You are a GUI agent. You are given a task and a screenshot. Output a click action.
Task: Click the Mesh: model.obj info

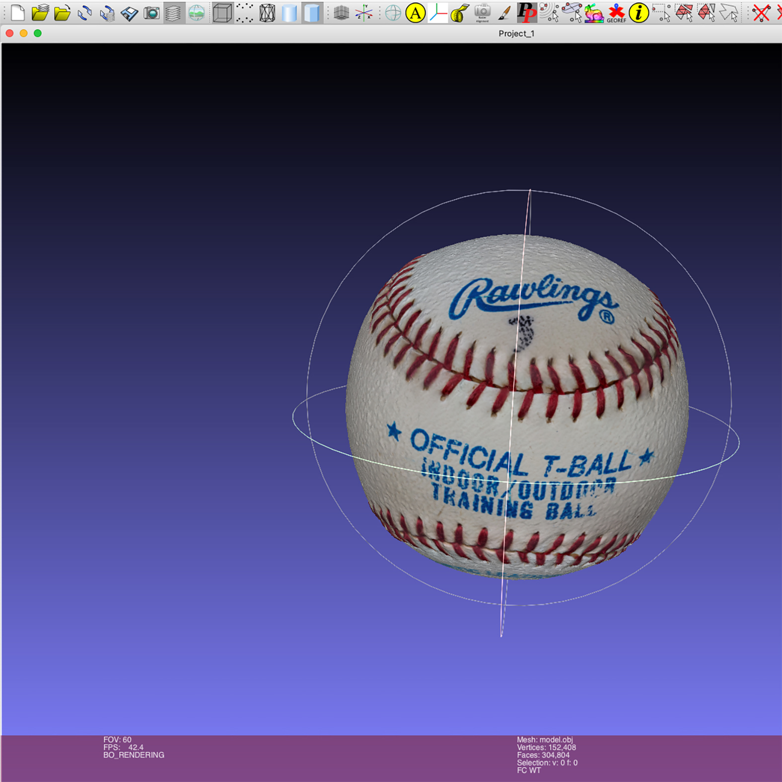click(545, 739)
